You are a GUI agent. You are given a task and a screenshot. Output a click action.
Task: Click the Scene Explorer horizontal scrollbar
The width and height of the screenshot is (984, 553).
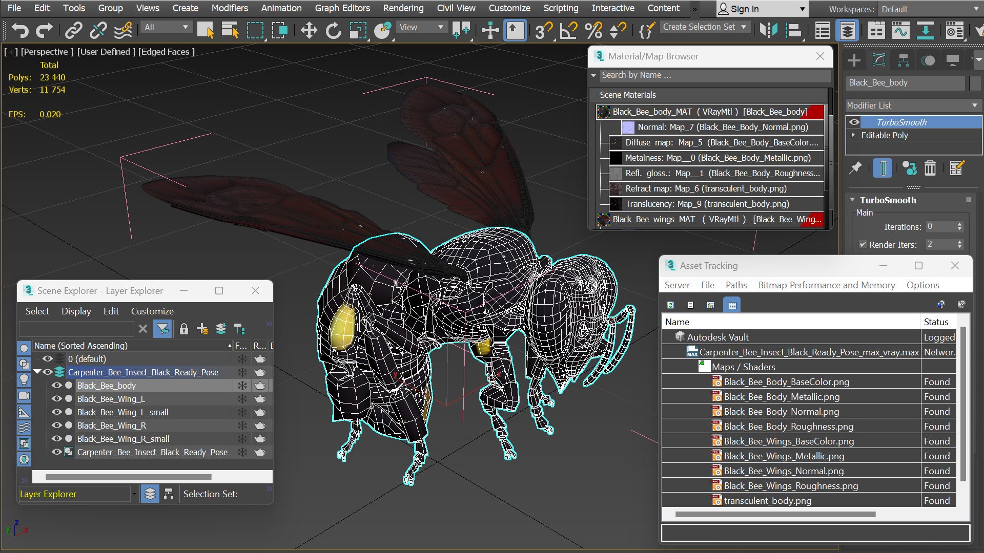[x=128, y=477]
